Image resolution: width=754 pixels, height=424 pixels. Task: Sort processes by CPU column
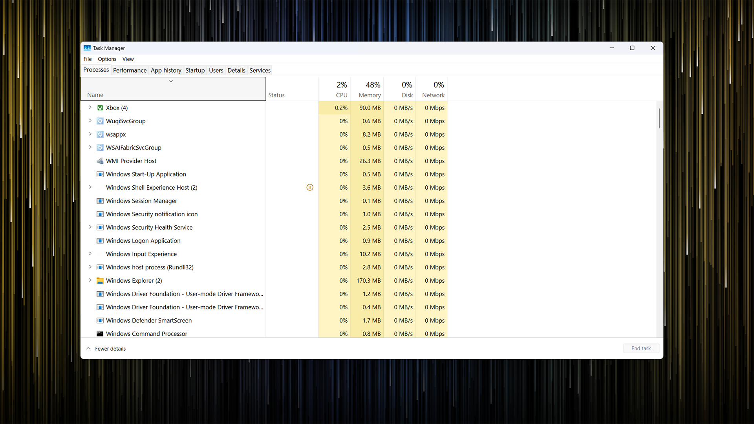(334, 89)
